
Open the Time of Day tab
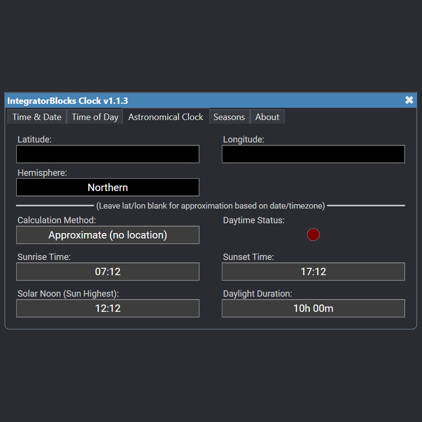pos(94,117)
